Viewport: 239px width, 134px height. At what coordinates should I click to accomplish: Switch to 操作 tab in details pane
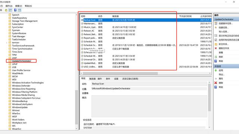100,79
